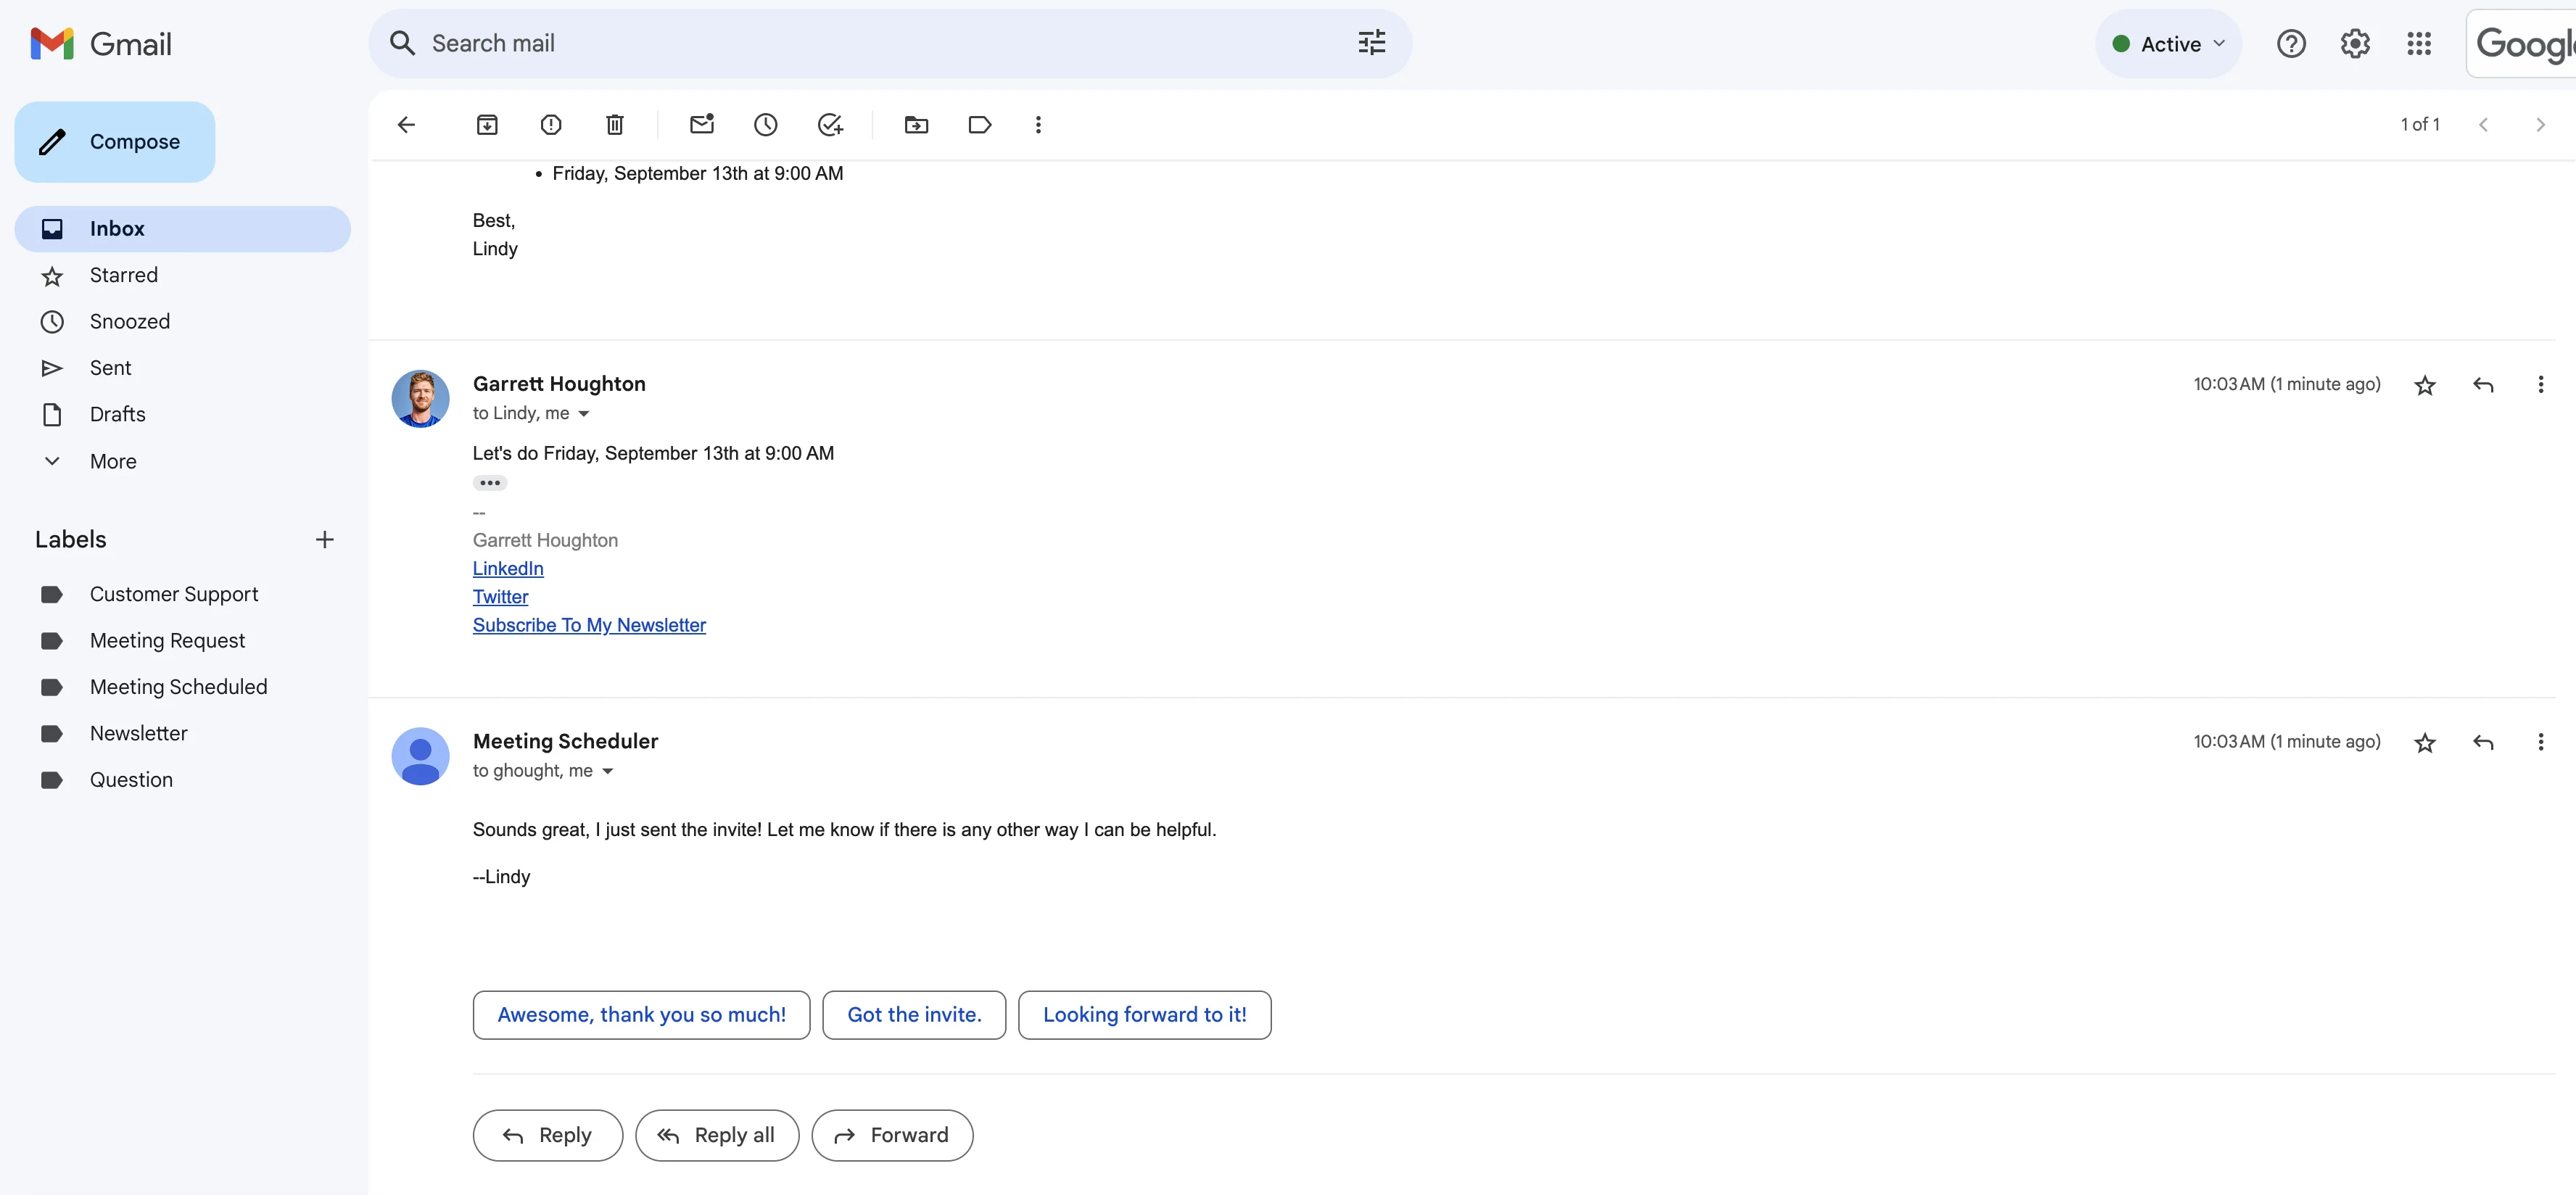Report spam with the exclamation icon
Screen dimensions: 2576x1195
551,125
